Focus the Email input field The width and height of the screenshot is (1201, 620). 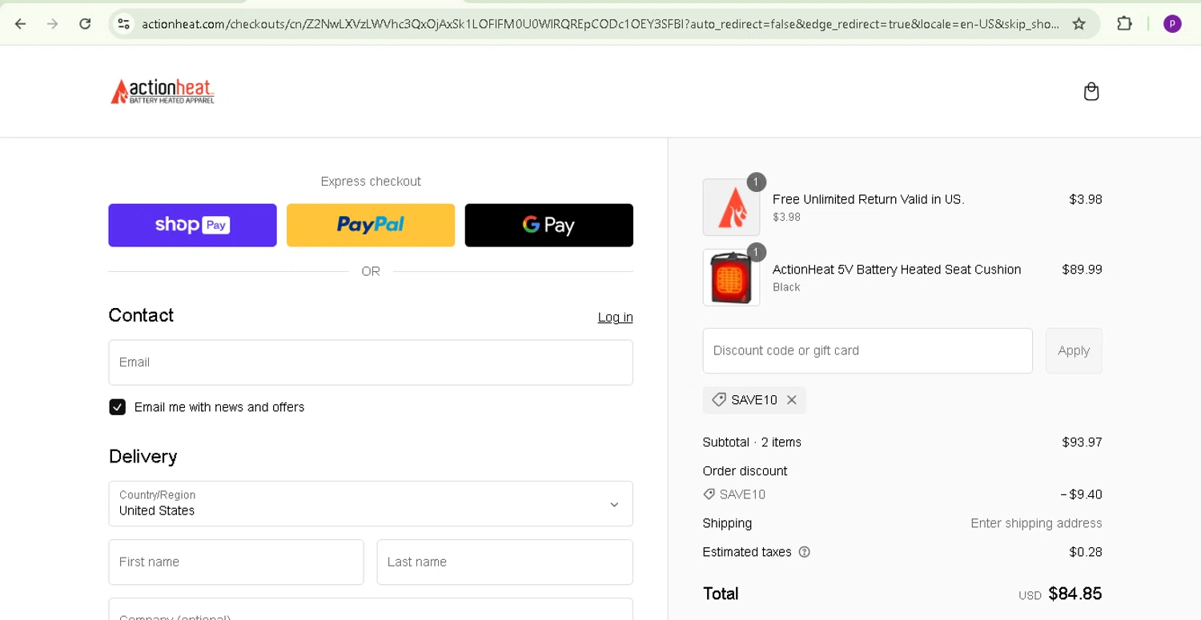click(371, 362)
